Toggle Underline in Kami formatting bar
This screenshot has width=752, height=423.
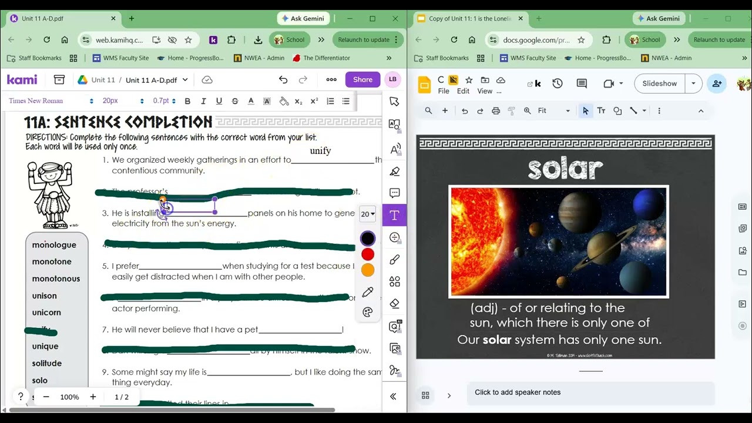(x=219, y=101)
